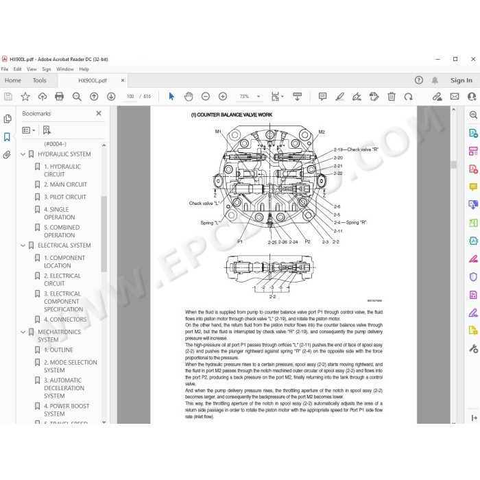Viewport: 480px width, 480px height.
Task: Open bookmark 1. COMPONENT LOCATION
Action: coord(64,262)
